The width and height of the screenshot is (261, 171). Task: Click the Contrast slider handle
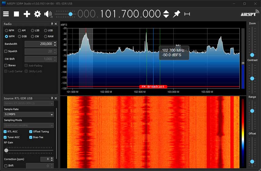[252, 79]
